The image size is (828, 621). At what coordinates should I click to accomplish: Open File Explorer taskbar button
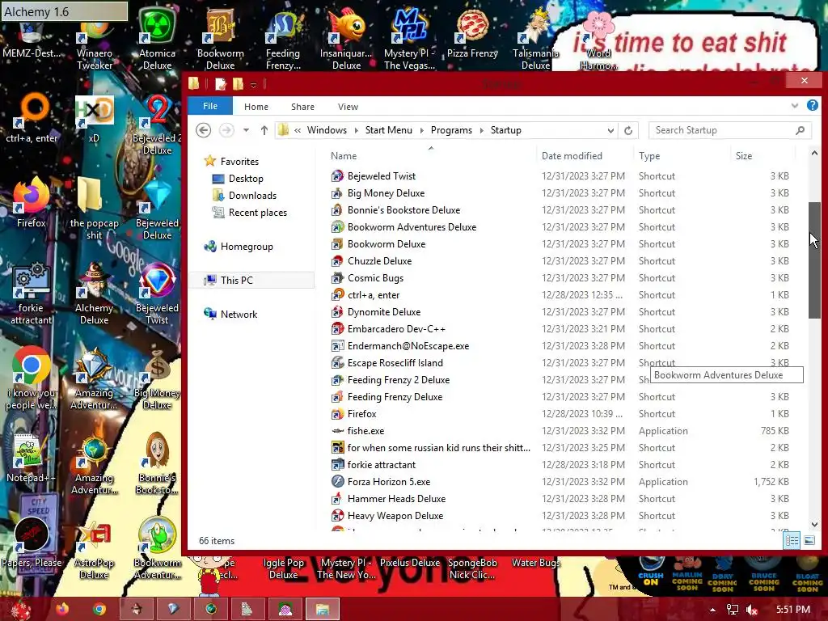(x=322, y=609)
